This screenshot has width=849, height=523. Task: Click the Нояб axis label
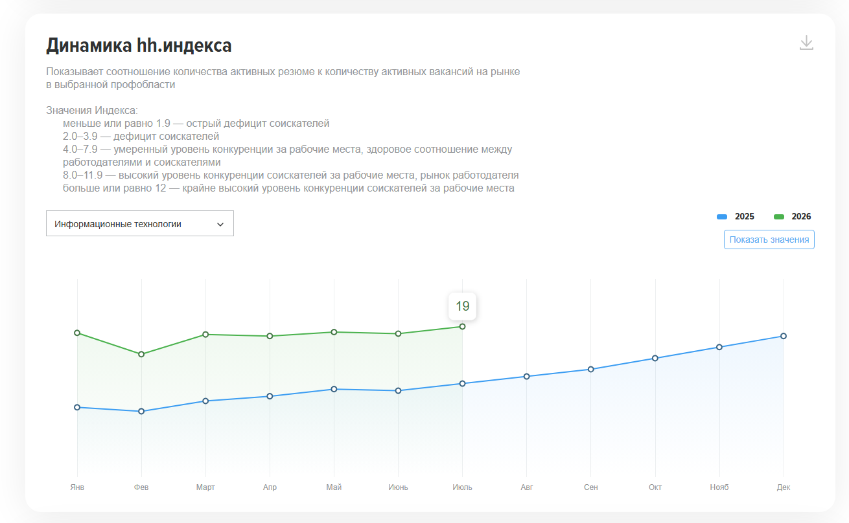point(719,487)
